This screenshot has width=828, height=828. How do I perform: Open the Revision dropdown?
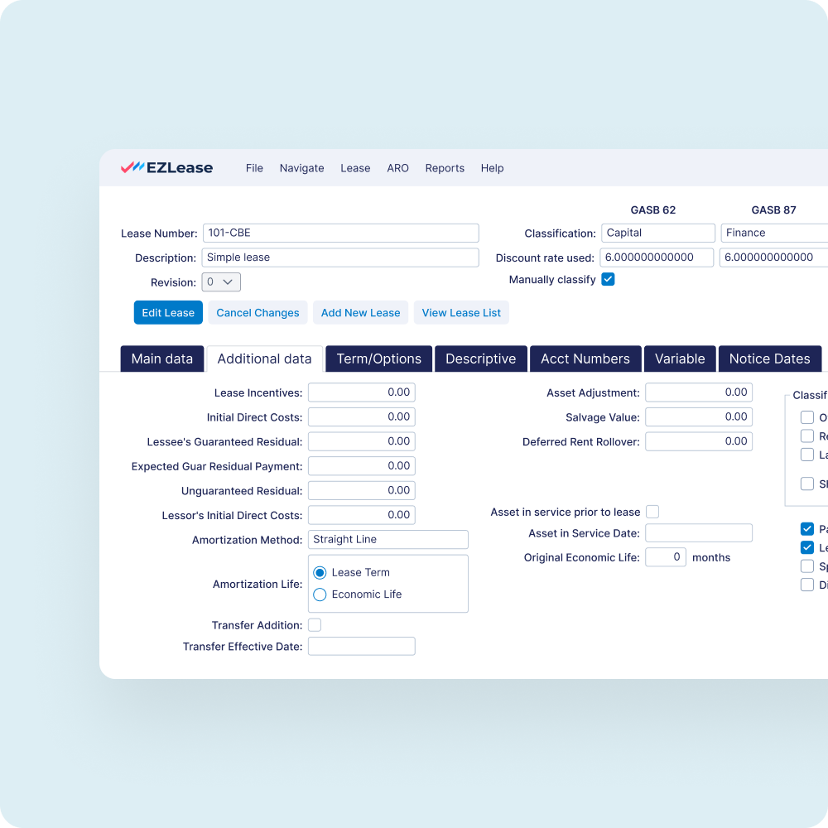(x=221, y=282)
